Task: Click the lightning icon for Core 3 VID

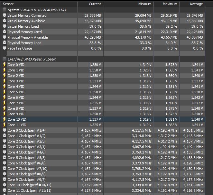Action: [5, 81]
